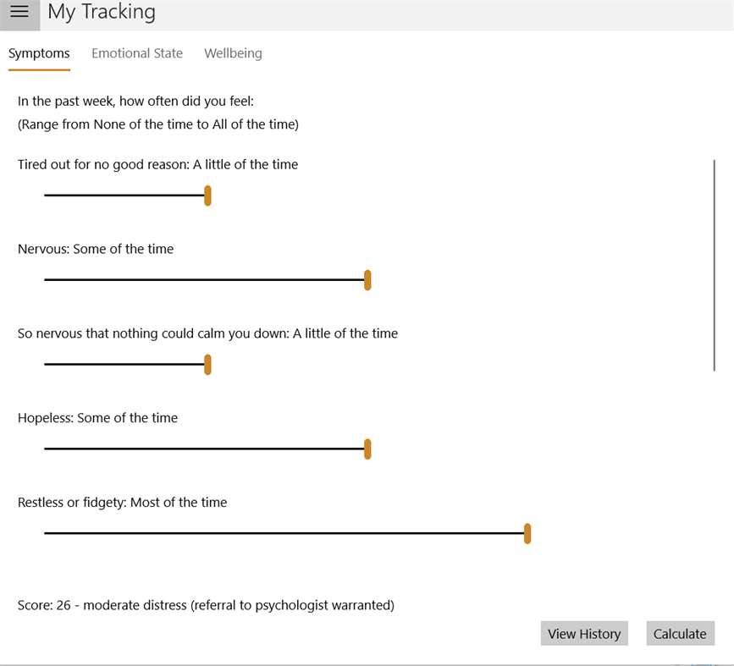The image size is (734, 666).
Task: Open the Emotional State tab
Action: point(137,53)
